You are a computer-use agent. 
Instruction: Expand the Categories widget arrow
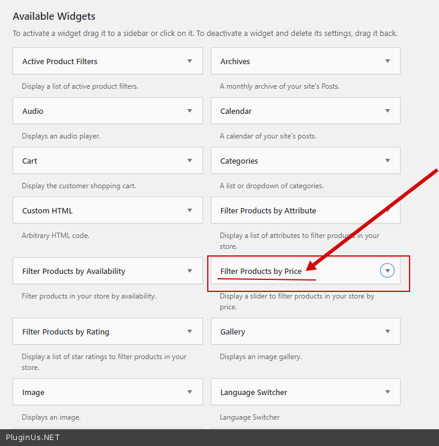coord(388,161)
